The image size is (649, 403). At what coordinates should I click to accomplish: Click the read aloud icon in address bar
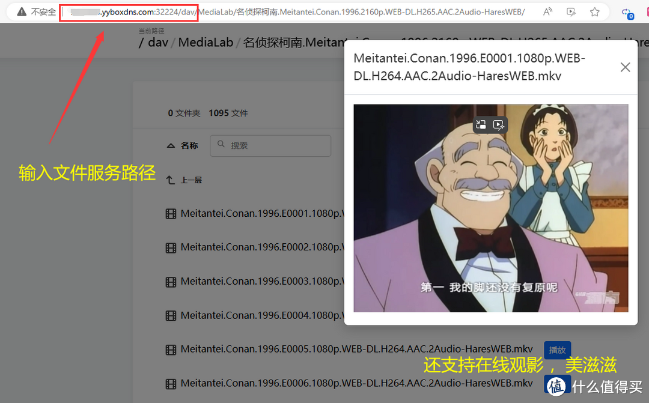tap(547, 12)
